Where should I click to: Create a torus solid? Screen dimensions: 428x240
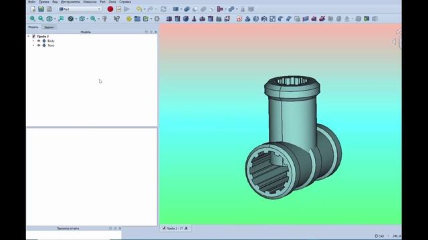tap(202, 19)
